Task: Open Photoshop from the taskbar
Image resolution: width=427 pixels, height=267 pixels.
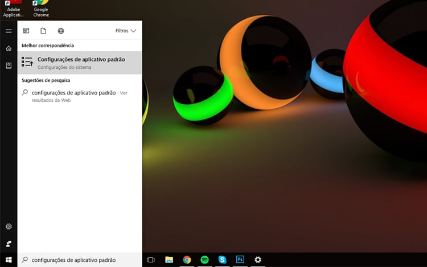Action: 240,260
